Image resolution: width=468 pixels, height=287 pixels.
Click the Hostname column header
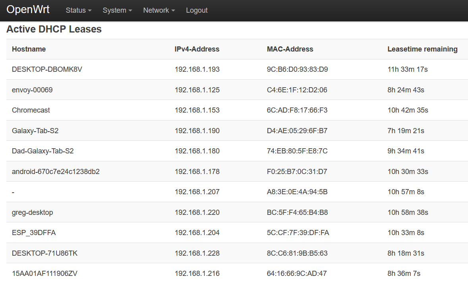pyautogui.click(x=29, y=49)
